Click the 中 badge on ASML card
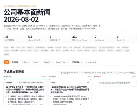Viewport: 140px width, 105px height. [88, 83]
